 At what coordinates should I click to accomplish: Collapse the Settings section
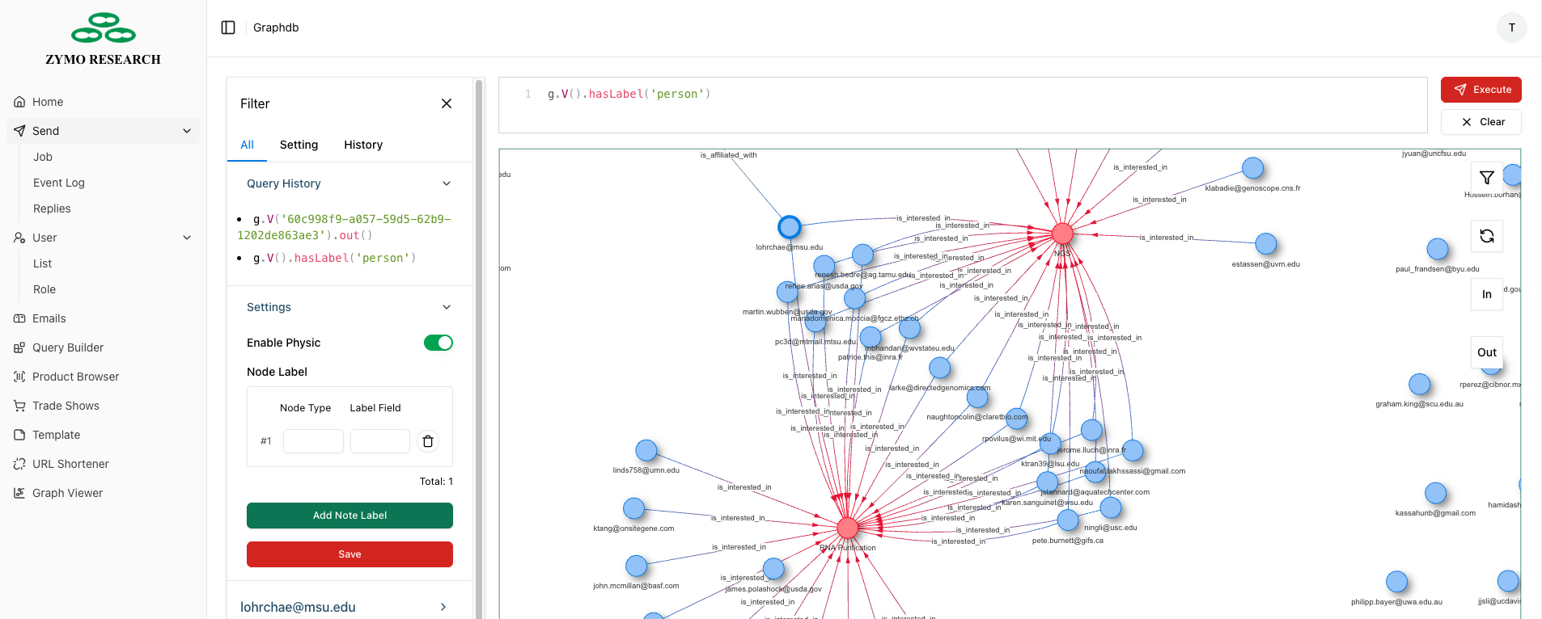pos(447,307)
